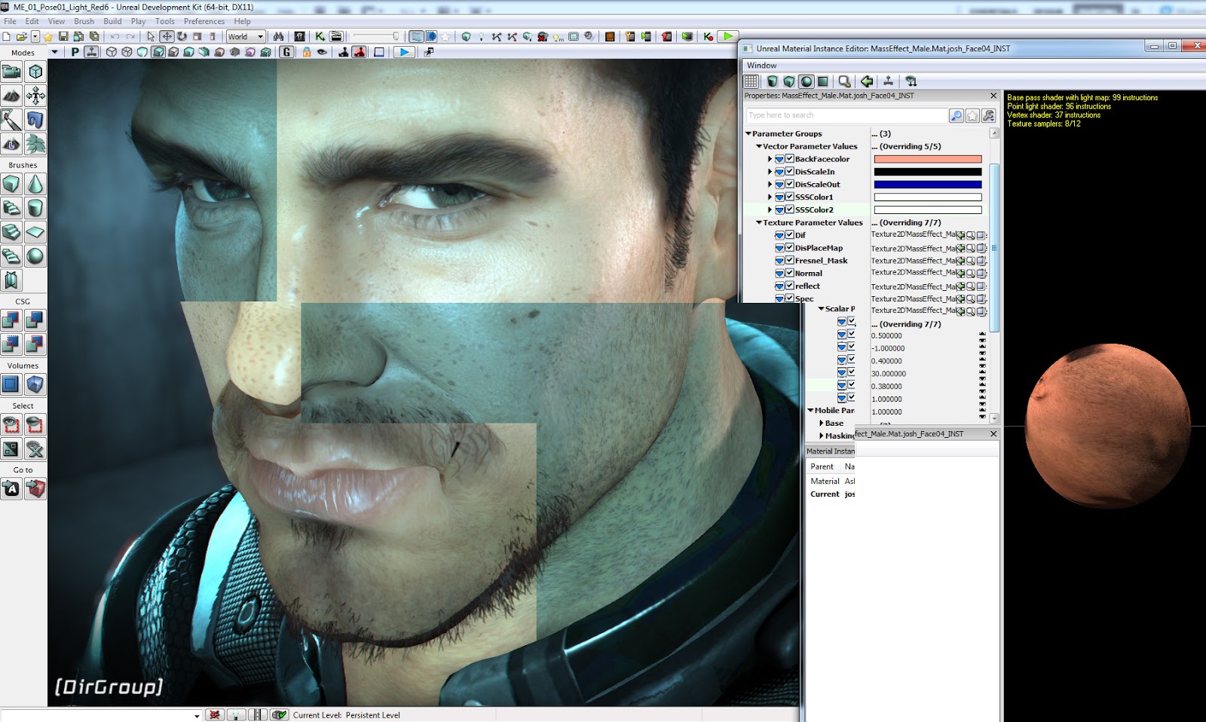Add a Sphere brush
Viewport: 1206px width, 722px height.
(x=35, y=256)
